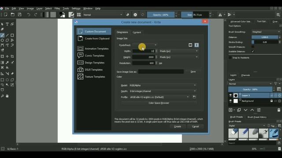Select the Move tool
This screenshot has height=158, width=282.
tap(7, 57)
